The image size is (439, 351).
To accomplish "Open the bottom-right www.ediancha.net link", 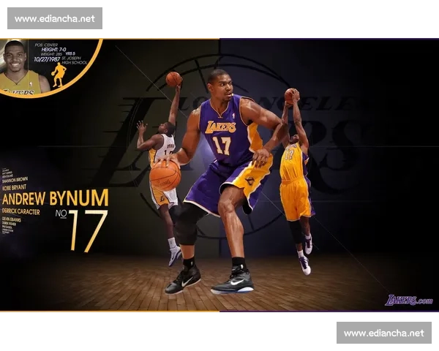I will (383, 333).
